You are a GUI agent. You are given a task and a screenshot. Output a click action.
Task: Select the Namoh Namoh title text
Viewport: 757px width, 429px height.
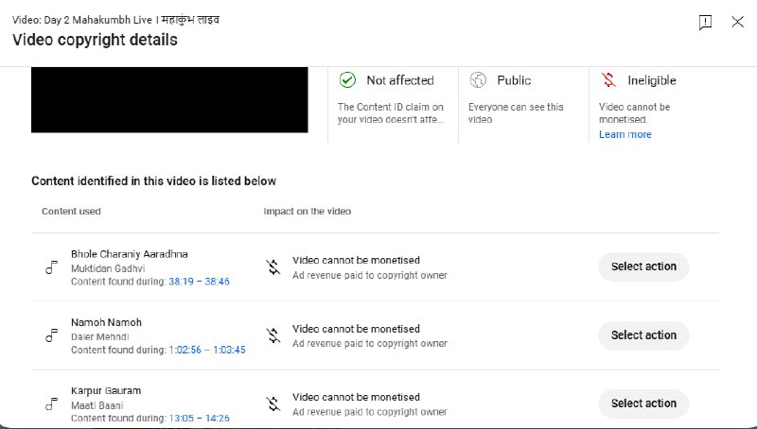click(106, 322)
